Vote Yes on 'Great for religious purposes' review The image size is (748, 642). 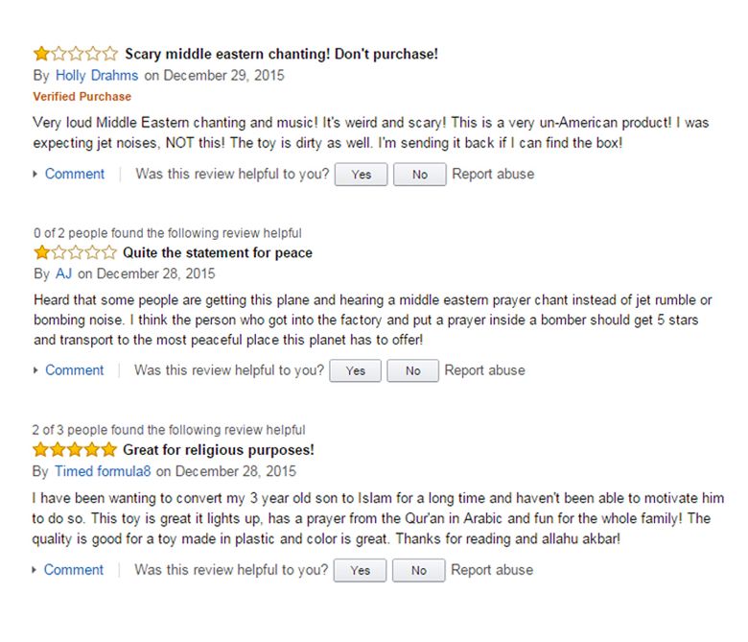point(361,570)
